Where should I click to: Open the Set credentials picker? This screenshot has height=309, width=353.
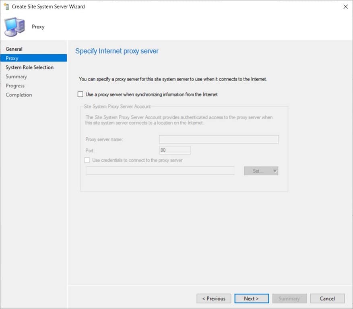[258, 171]
